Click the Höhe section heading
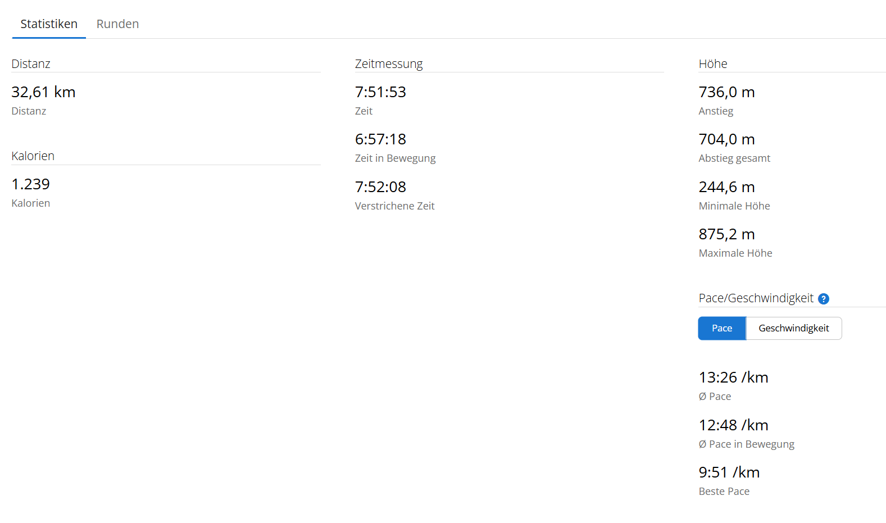The image size is (886, 523). (x=712, y=64)
